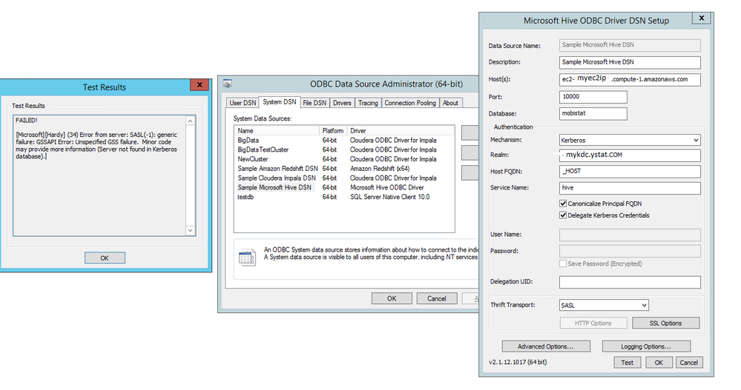Click the ODBC Administrator window title icon

click(x=227, y=84)
